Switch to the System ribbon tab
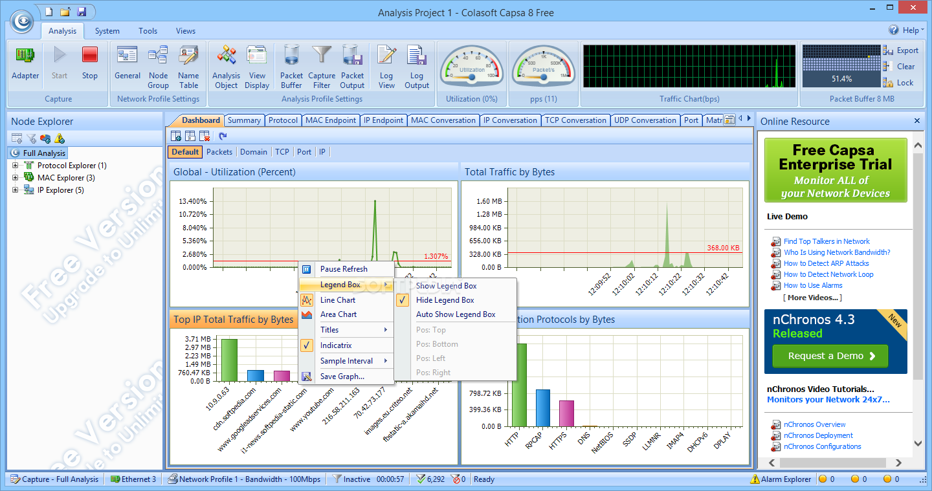Viewport: 932px width, 491px height. click(x=107, y=30)
